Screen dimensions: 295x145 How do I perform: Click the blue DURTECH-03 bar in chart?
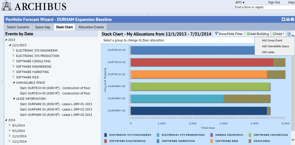coord(193,50)
